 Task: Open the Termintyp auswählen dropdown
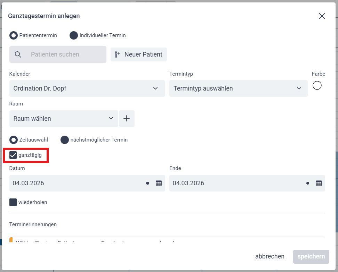click(x=238, y=88)
